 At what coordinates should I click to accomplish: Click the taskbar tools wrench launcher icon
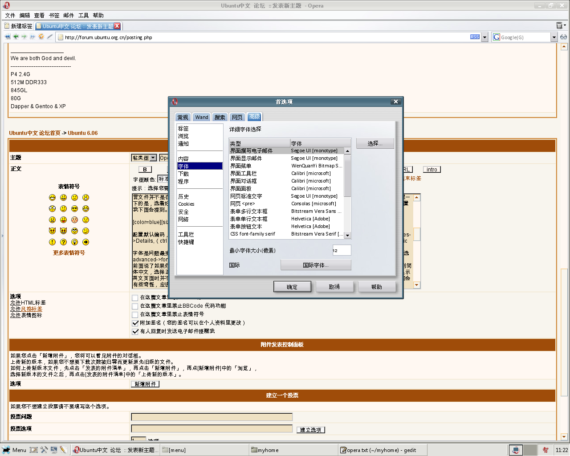click(x=44, y=450)
